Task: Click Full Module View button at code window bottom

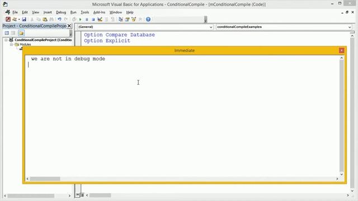Action: [x=82, y=195]
